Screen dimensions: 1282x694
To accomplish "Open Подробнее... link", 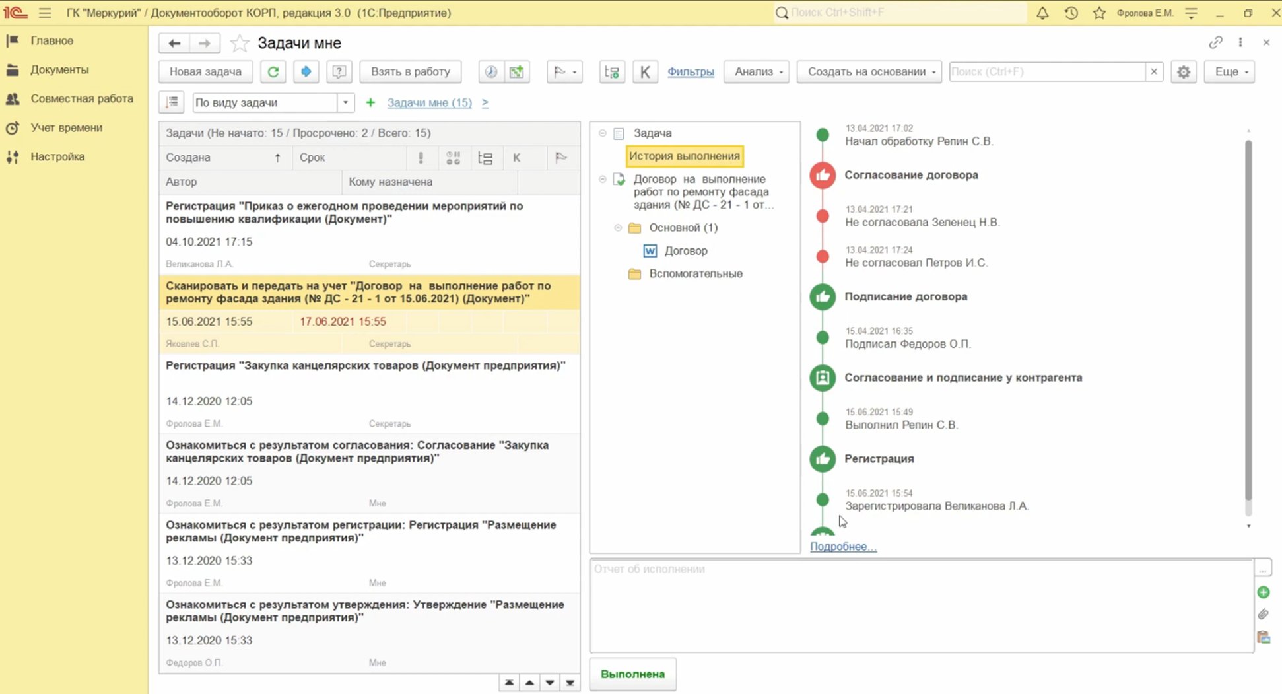I will click(x=843, y=546).
